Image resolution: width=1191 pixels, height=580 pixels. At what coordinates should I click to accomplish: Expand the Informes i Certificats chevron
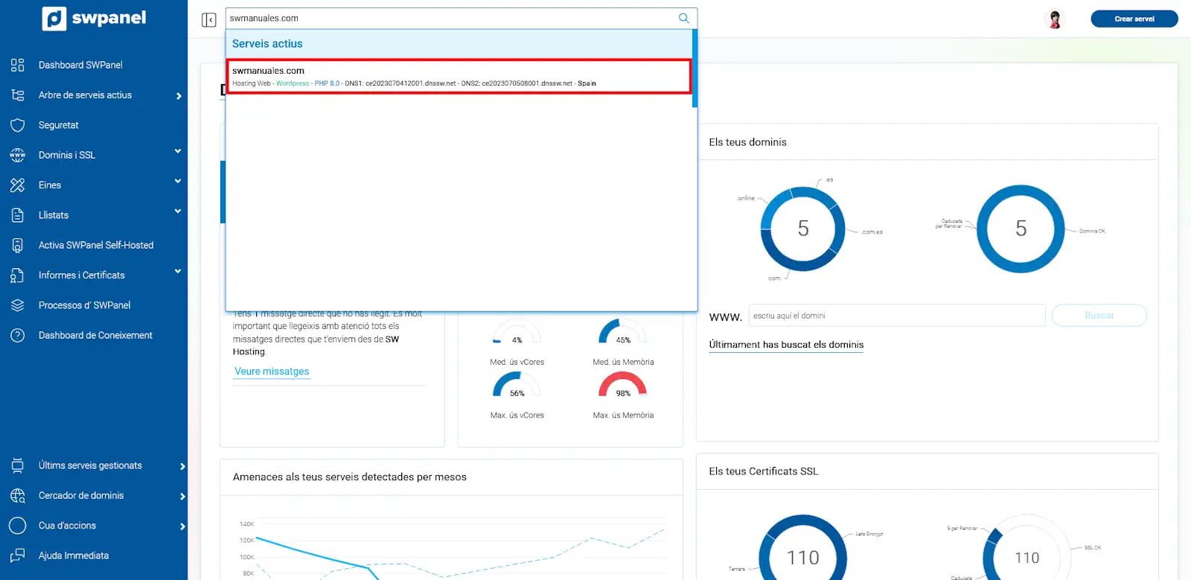tap(178, 271)
